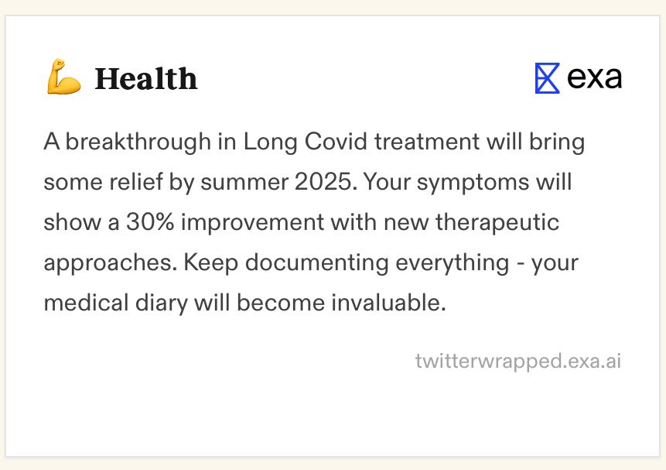
Task: Open the twitterwrapped.exa.ai link
Action: click(518, 361)
